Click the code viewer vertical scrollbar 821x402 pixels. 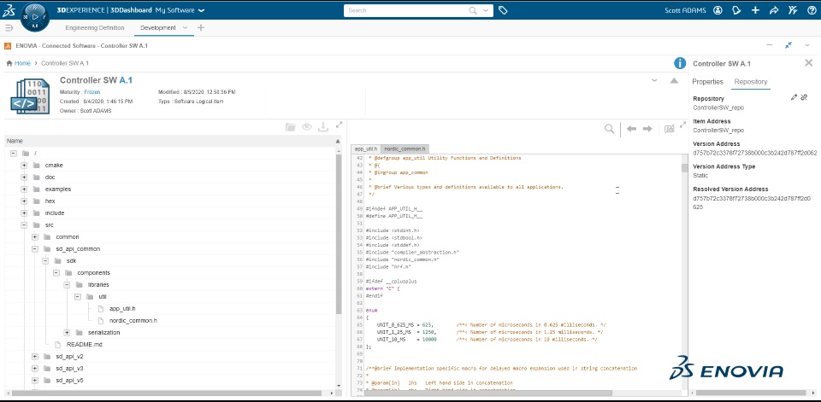[x=684, y=168]
